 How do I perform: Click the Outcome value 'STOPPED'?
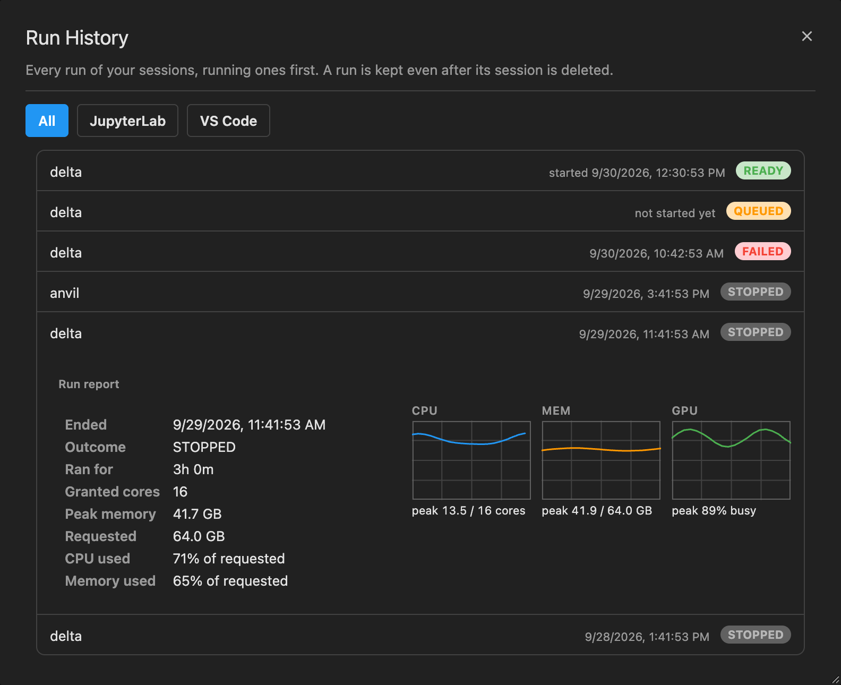[204, 447]
